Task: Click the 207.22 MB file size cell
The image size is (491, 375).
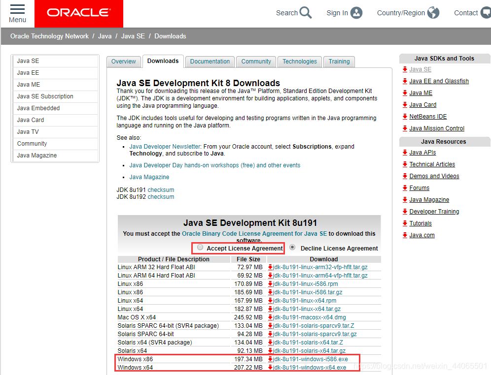Action: click(248, 368)
